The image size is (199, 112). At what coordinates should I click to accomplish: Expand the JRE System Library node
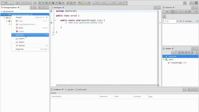(4, 15)
